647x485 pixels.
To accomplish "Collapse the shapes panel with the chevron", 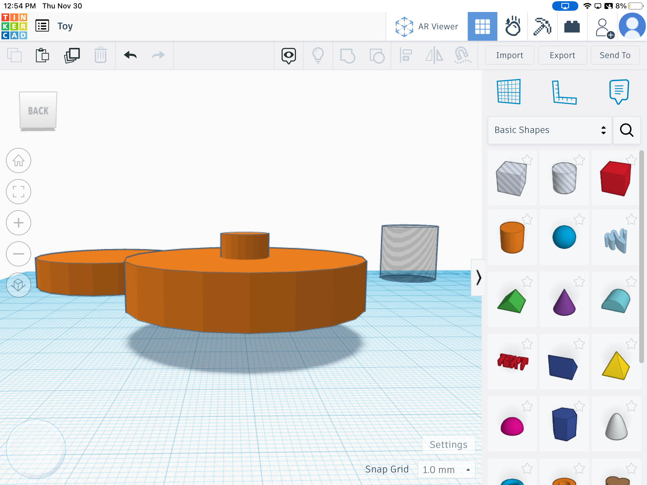I will coord(478,278).
